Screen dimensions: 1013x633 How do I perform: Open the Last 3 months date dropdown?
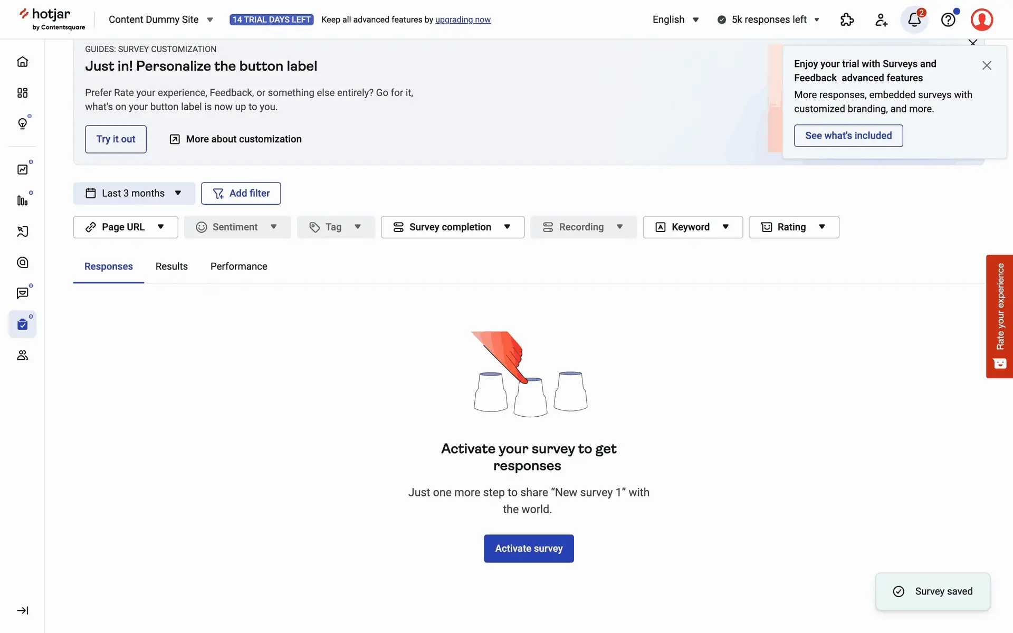(x=134, y=194)
